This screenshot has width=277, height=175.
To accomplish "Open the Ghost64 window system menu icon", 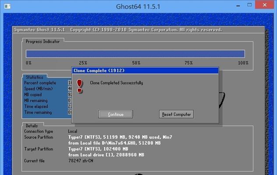I will 7,7.
